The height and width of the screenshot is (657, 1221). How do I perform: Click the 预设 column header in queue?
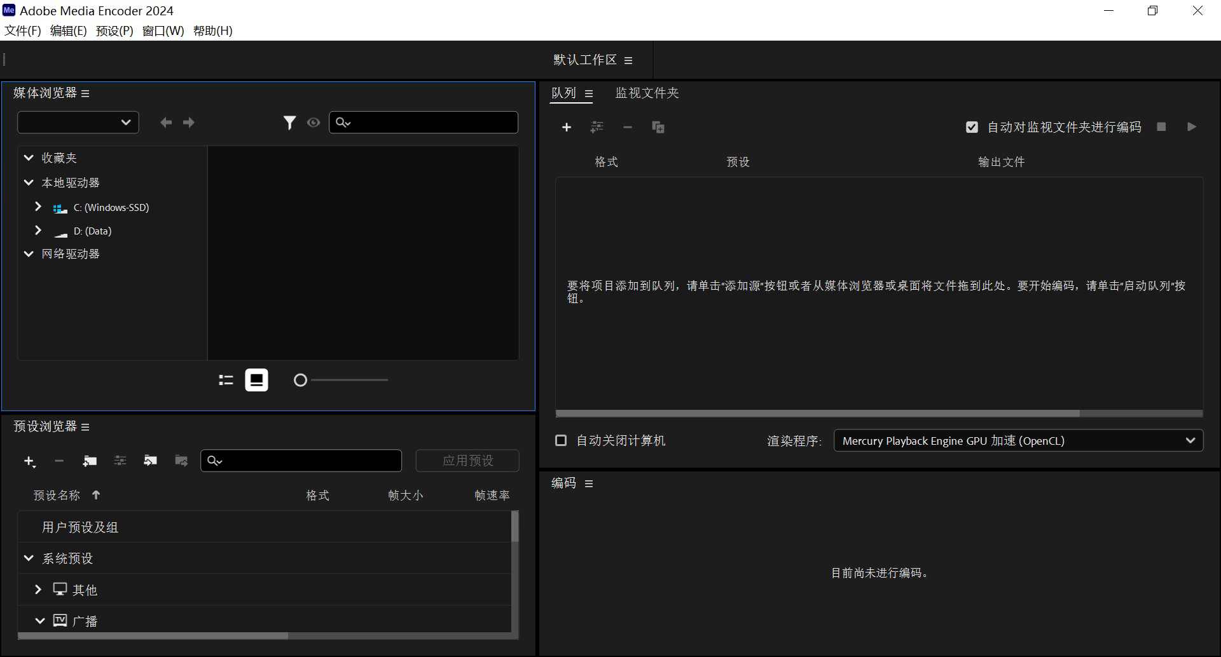tap(738, 162)
